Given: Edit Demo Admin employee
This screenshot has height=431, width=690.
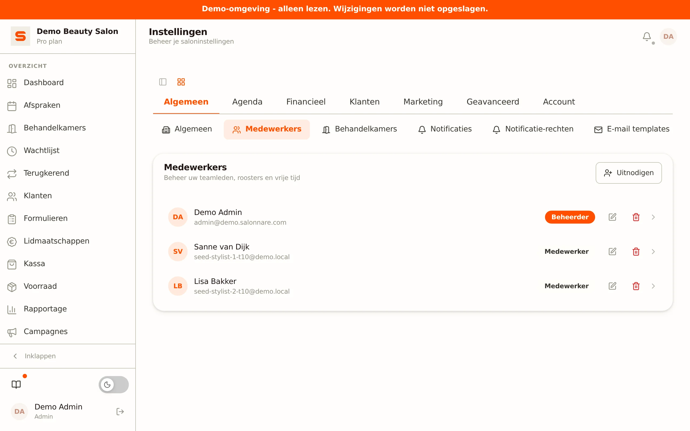Looking at the screenshot, I should pyautogui.click(x=612, y=217).
